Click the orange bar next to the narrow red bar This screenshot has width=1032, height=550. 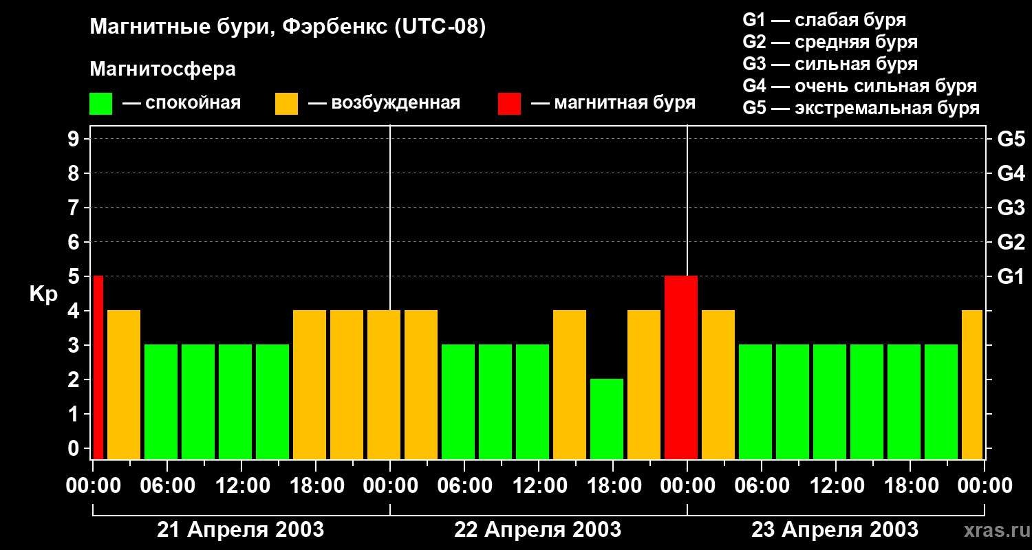124,384
